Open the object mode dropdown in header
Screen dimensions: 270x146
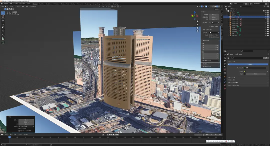click(10, 6)
